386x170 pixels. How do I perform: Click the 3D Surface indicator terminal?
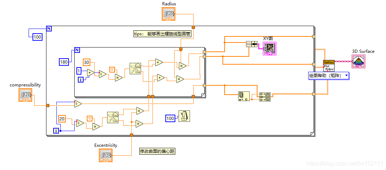(359, 61)
